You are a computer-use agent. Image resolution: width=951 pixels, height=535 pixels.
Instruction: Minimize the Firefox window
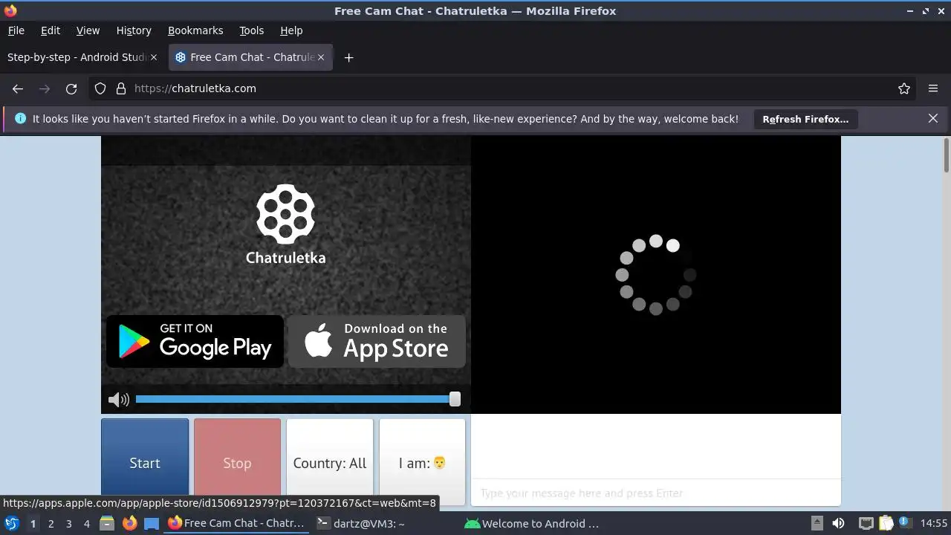tap(911, 10)
